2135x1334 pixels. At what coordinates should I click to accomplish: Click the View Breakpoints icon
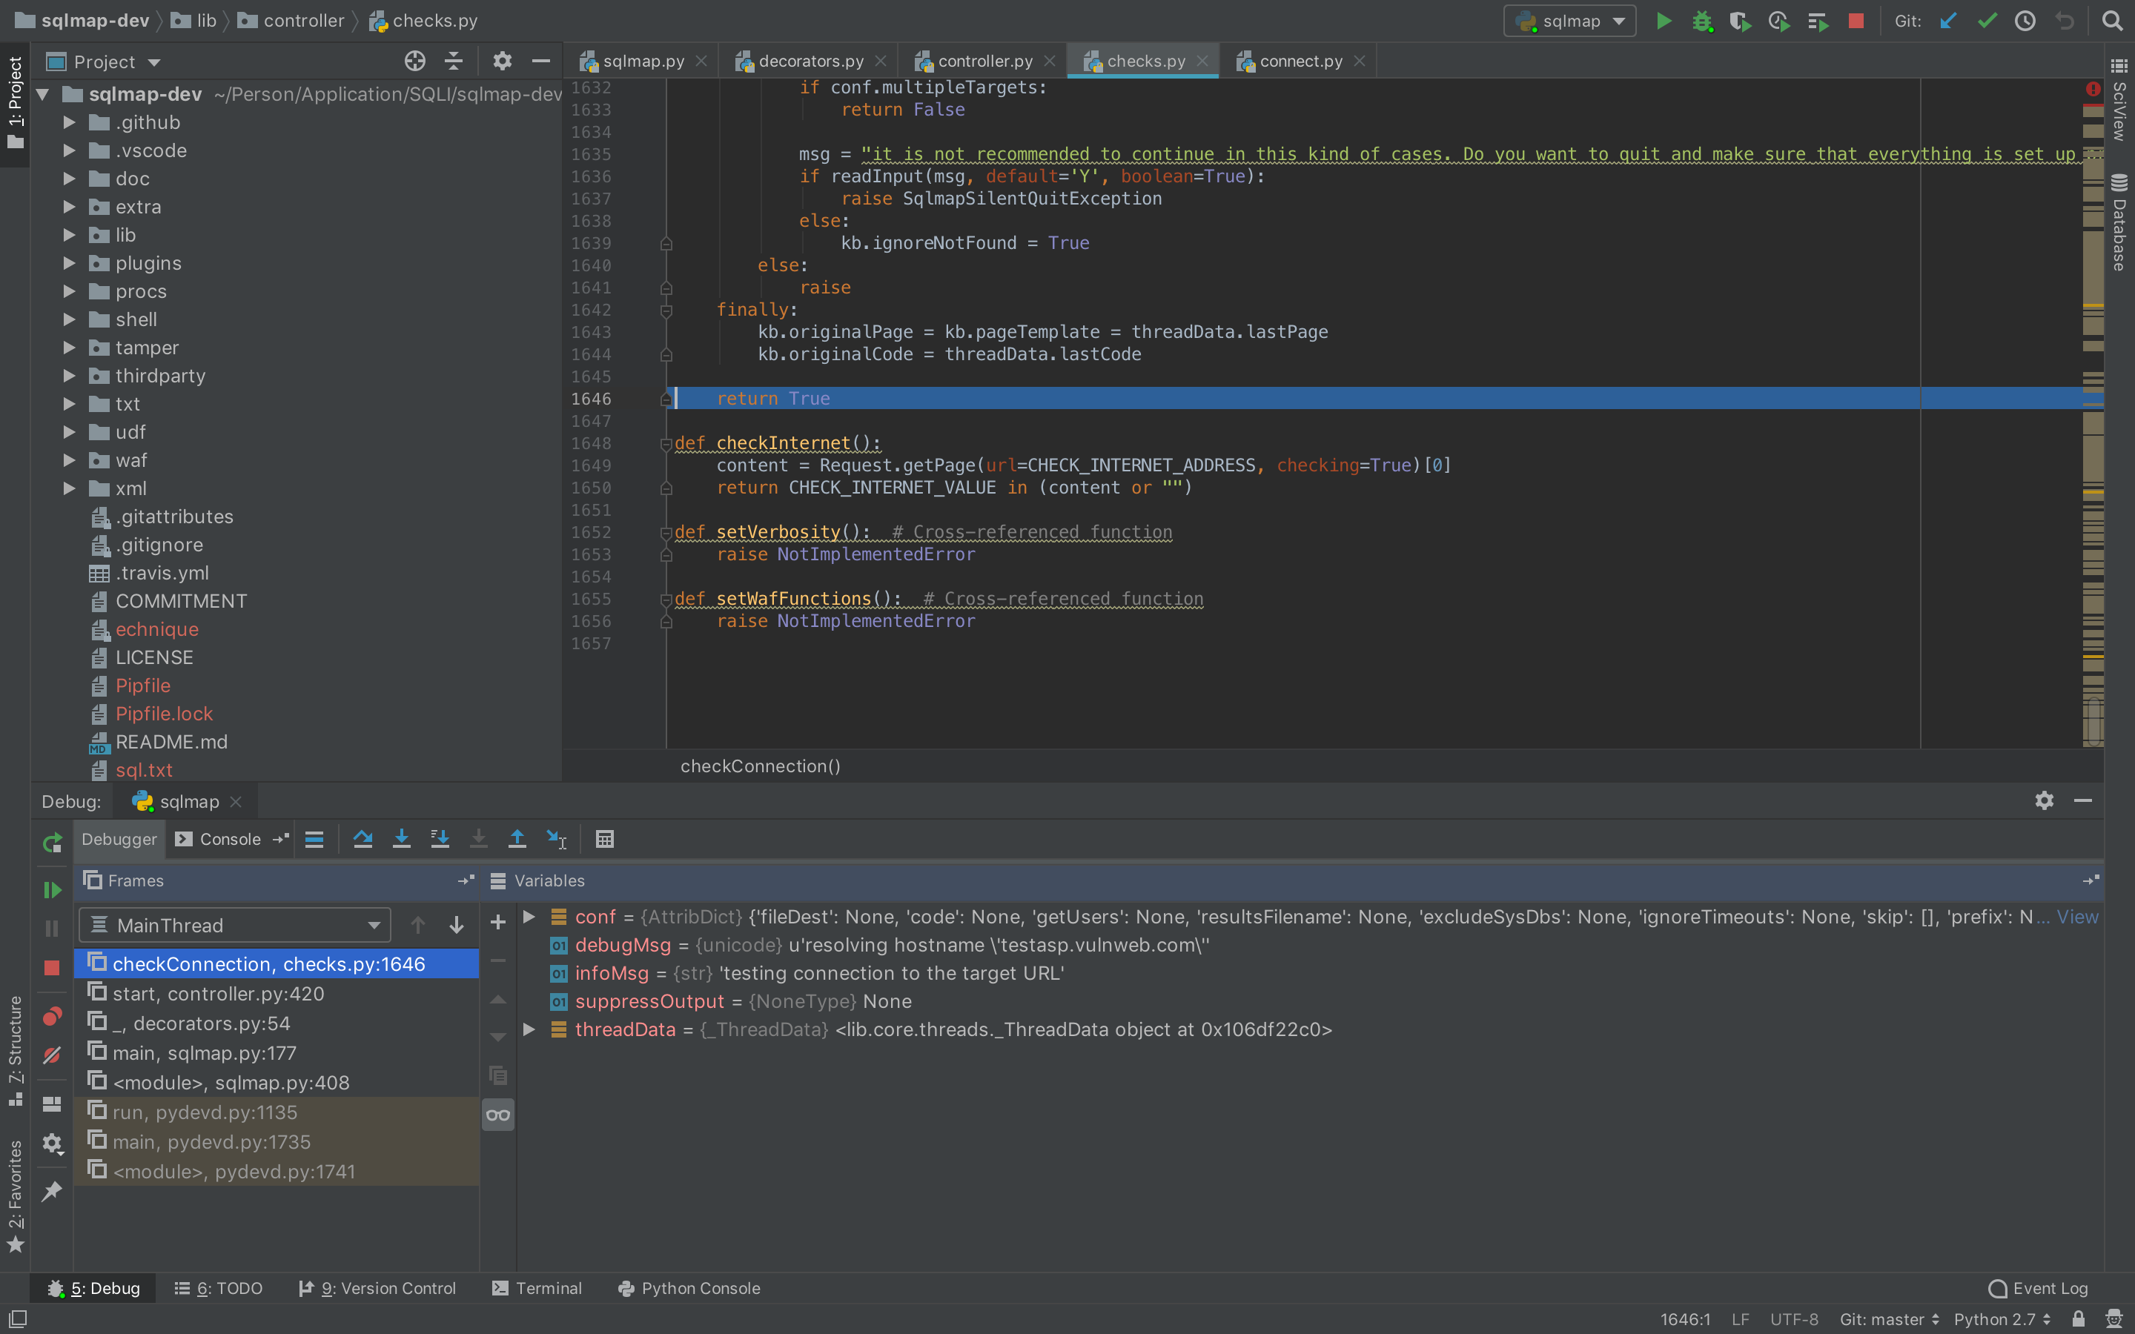point(52,1016)
